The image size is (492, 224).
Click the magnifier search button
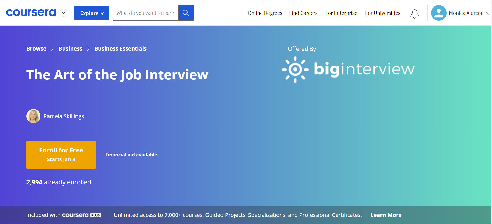point(186,13)
